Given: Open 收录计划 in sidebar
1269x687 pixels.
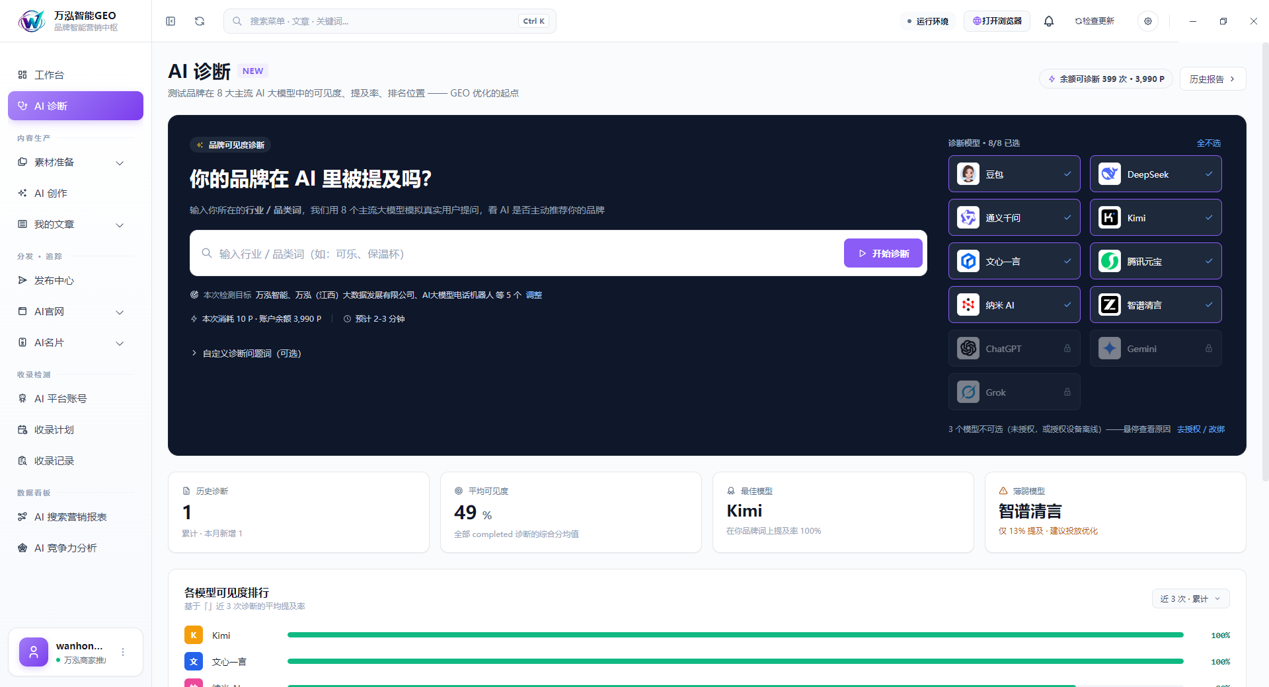Looking at the screenshot, I should pyautogui.click(x=75, y=429).
